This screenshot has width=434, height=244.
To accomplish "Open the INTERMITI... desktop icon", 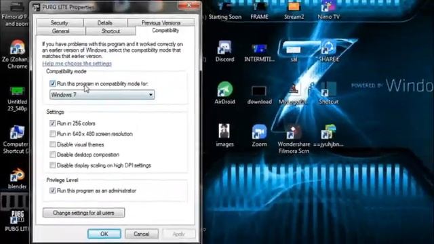I will pos(259,53).
